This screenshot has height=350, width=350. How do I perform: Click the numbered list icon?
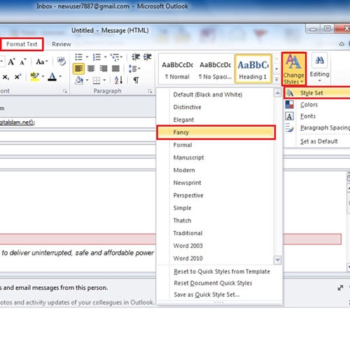[97, 57]
